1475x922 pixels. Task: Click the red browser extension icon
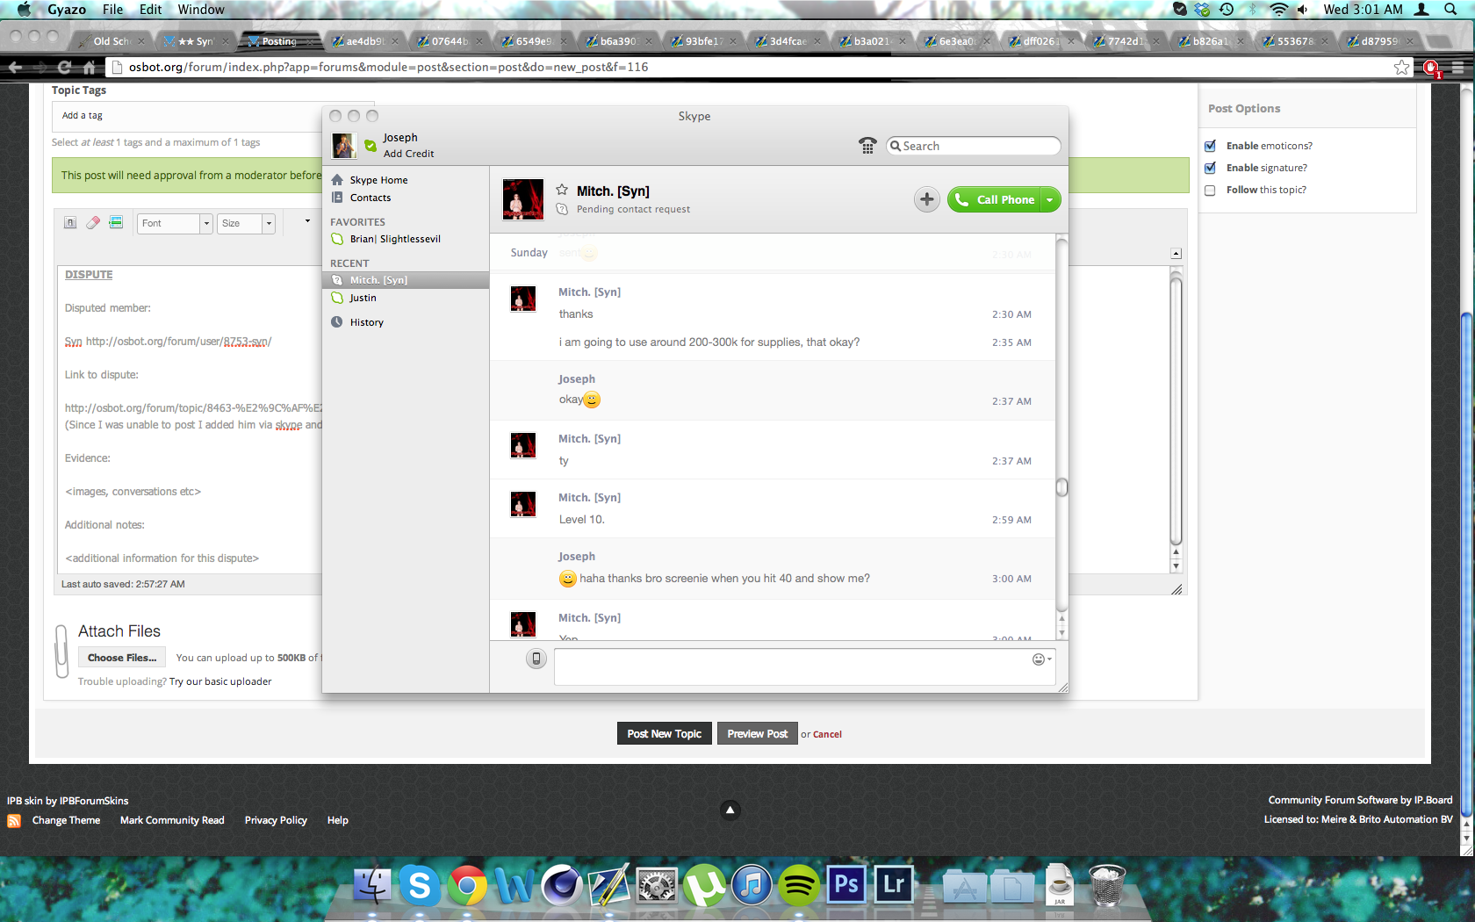(1431, 68)
